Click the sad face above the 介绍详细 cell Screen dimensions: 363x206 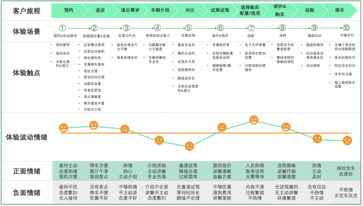159,140
